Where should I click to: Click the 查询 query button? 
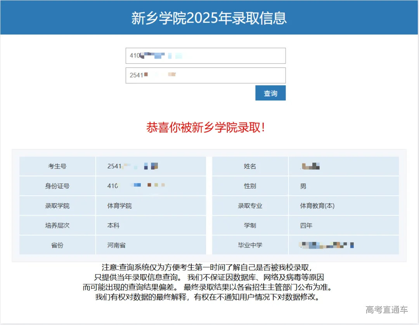click(270, 93)
